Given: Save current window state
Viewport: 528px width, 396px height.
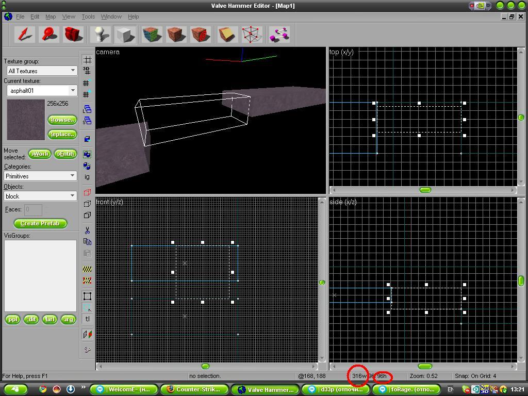Looking at the screenshot, I should (x=87, y=121).
